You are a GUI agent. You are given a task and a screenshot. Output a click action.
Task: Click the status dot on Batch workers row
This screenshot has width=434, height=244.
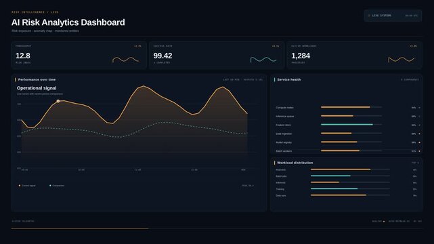pos(419,151)
